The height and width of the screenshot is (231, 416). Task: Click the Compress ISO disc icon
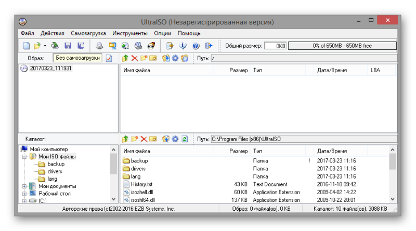click(x=125, y=46)
